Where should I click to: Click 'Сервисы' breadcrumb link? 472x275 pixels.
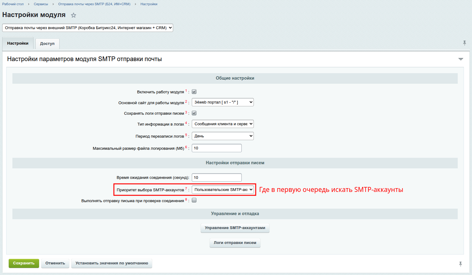(x=41, y=4)
